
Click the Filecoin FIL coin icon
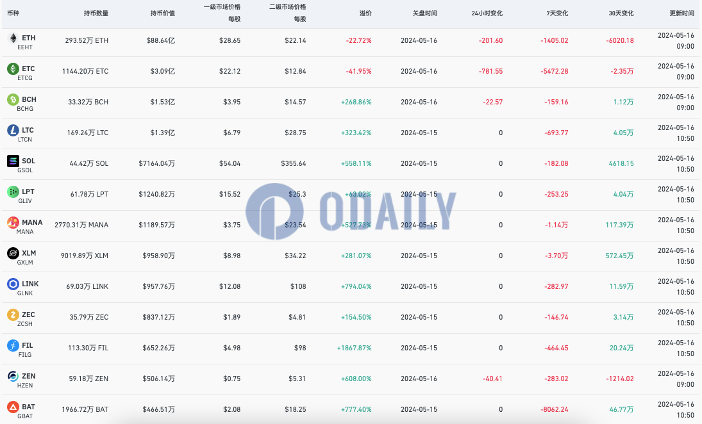coord(13,345)
